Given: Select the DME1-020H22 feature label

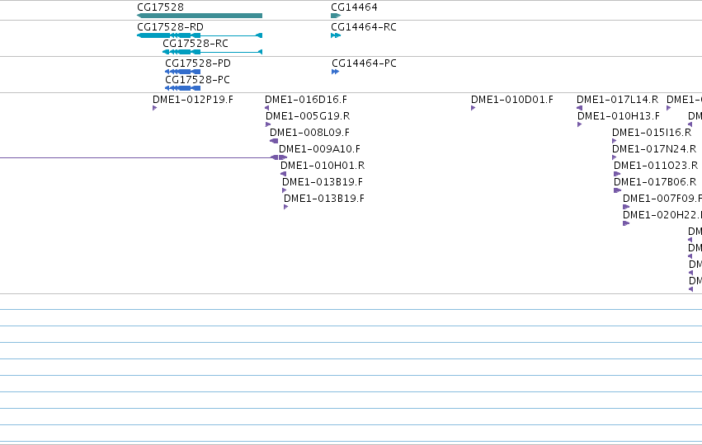Looking at the screenshot, I should 662,215.
